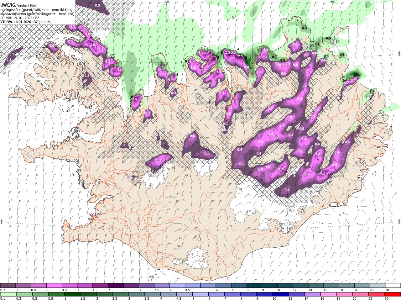Click the '2.4' snowfall value on the map
This screenshot has width=401, height=301.
pos(135,99)
